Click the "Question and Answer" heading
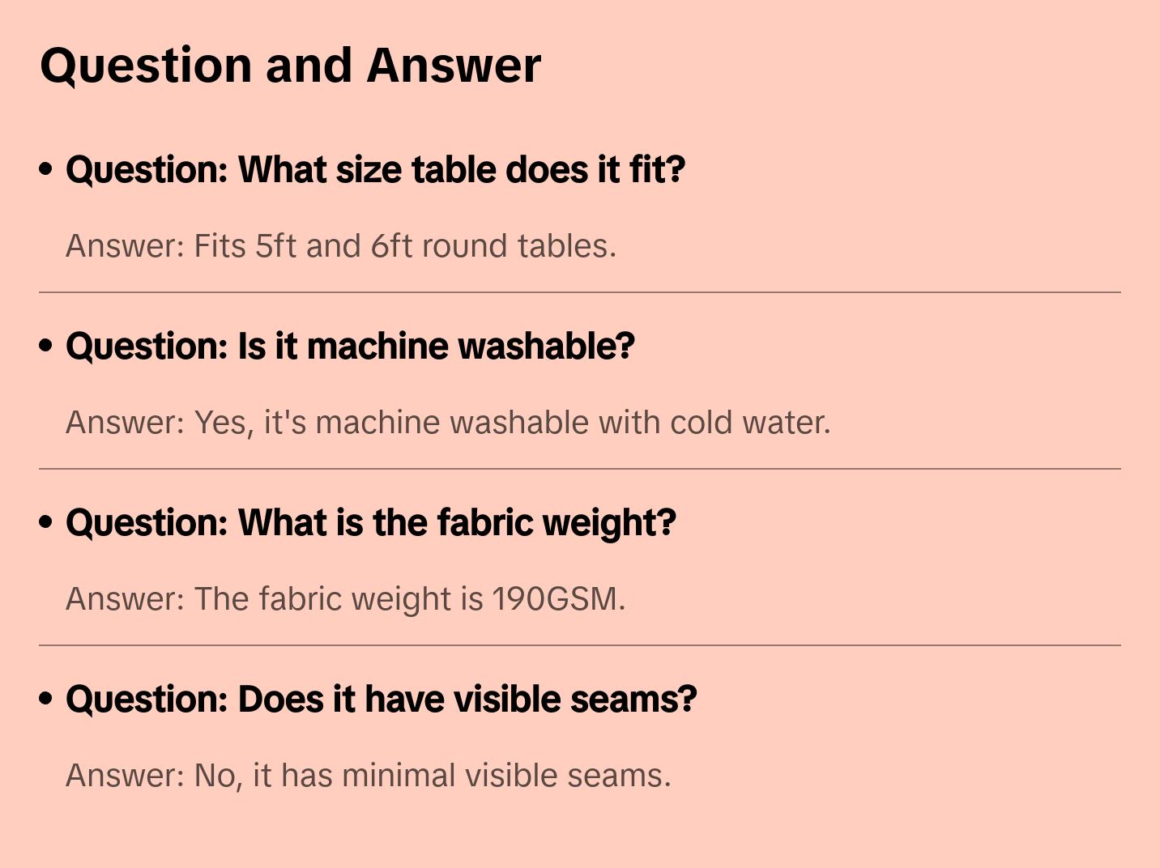The width and height of the screenshot is (1160, 868). [x=290, y=66]
